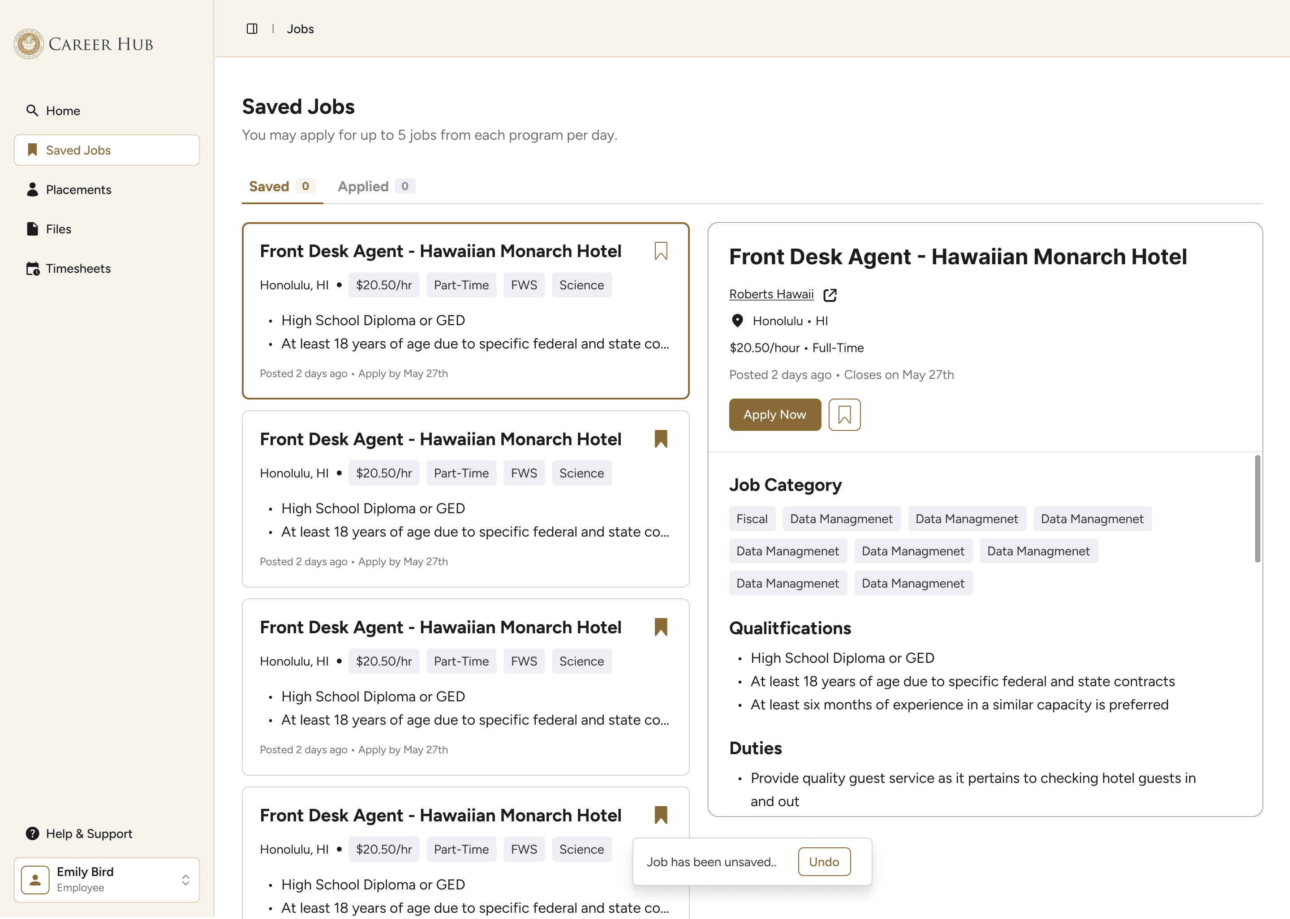Go to Timesheets page

coord(78,269)
